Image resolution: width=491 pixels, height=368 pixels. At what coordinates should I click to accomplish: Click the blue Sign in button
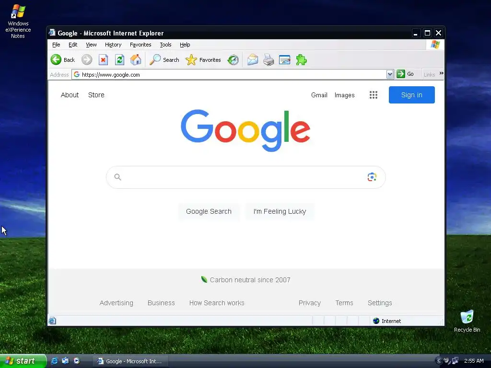tap(411, 95)
